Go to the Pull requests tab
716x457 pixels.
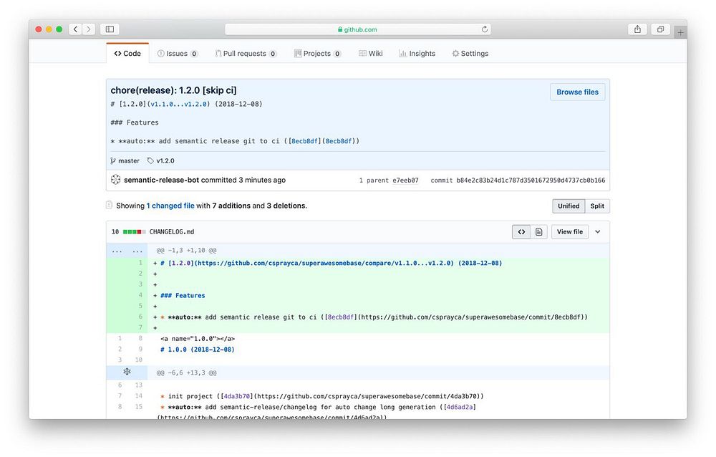[x=245, y=54]
